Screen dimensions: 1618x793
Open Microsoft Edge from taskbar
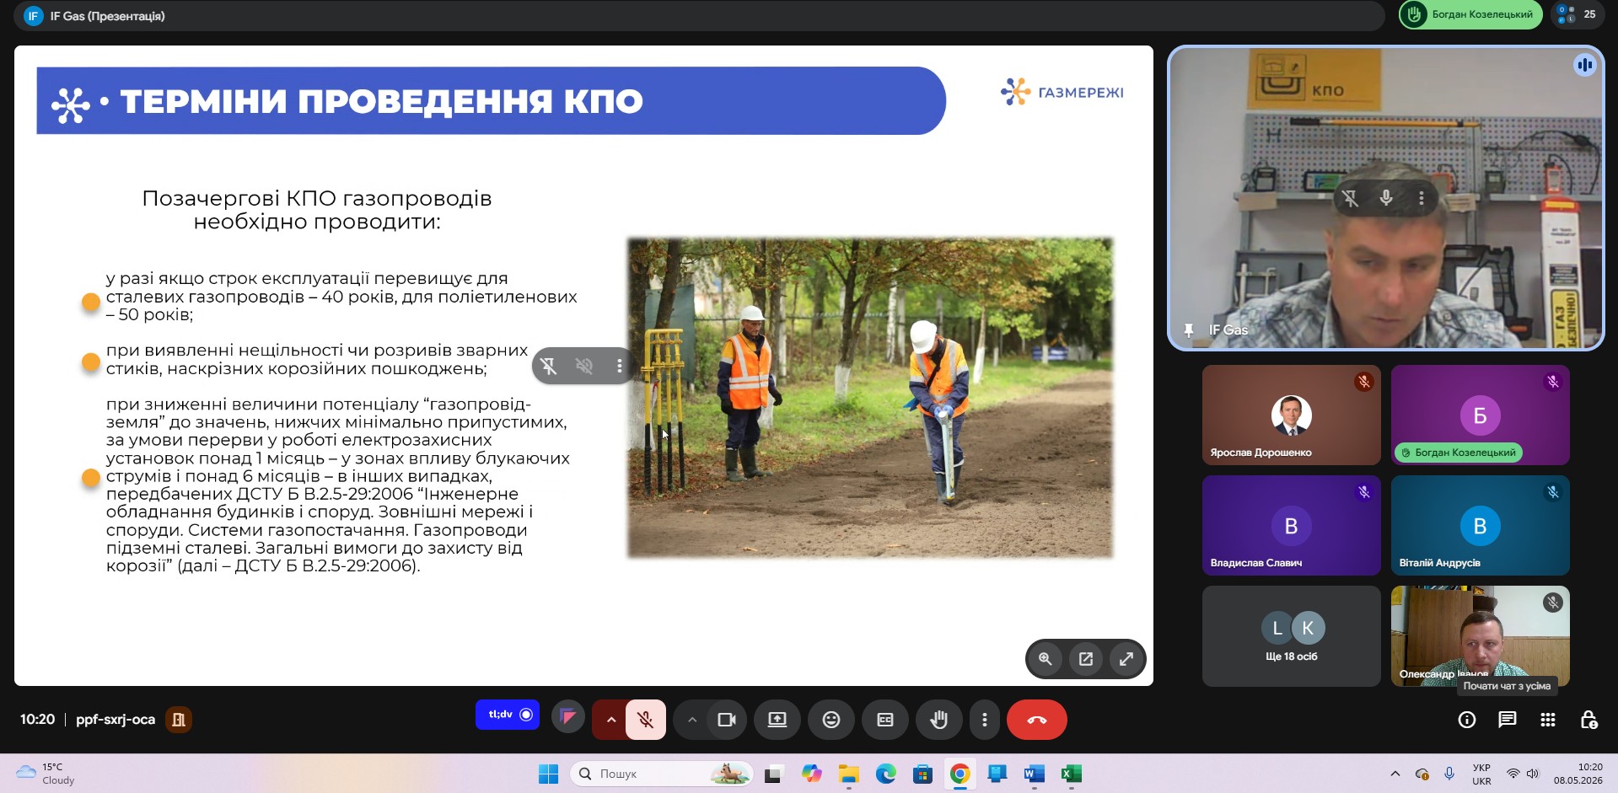(x=886, y=774)
